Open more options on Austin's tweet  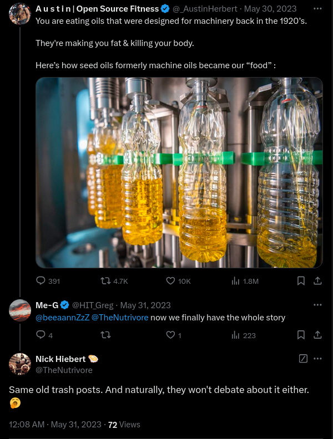[x=317, y=9]
